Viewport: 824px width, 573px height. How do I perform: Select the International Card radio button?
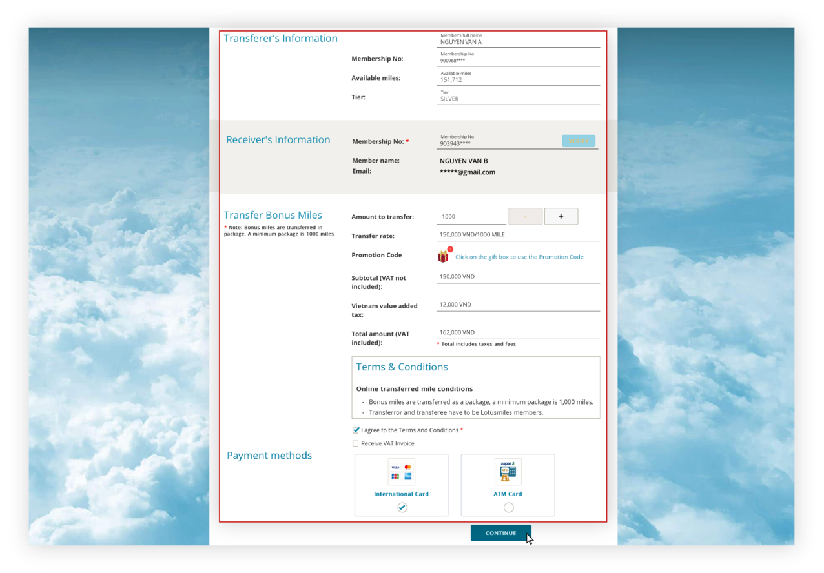pyautogui.click(x=401, y=507)
